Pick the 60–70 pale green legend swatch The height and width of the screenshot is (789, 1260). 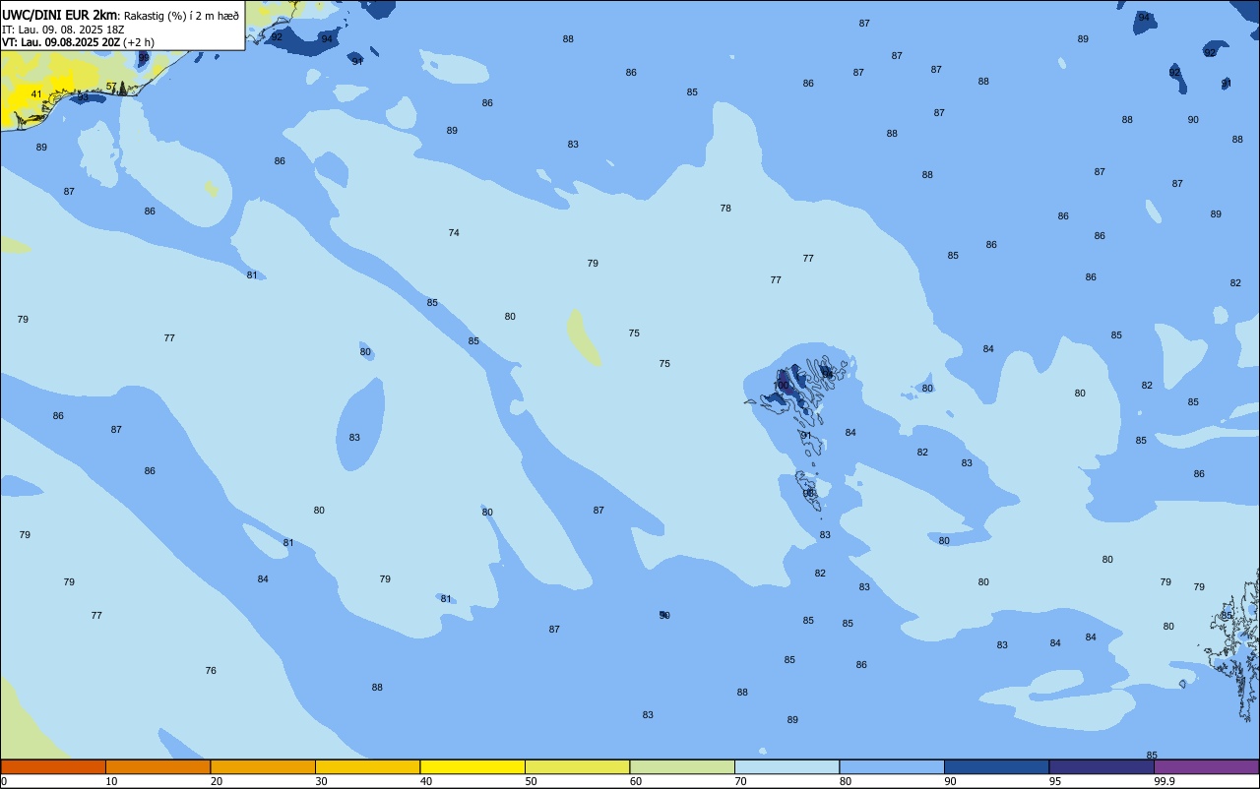(682, 766)
